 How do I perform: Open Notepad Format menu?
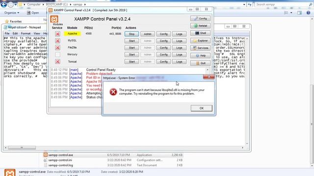[26, 33]
